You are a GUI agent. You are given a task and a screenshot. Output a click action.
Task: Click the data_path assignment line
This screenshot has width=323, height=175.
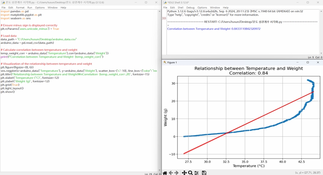pyautogui.click(x=39, y=39)
